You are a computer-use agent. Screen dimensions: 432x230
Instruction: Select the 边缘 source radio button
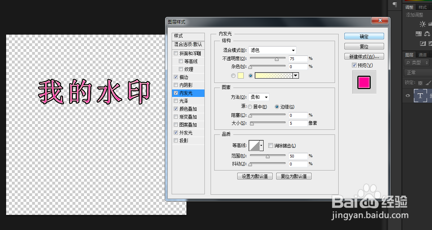(x=277, y=107)
